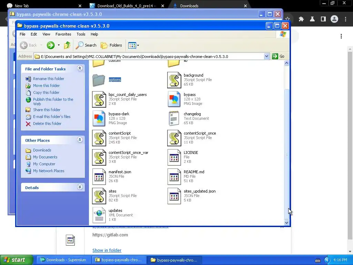The width and height of the screenshot is (353, 265).
Task: Open the Supermium three-dot menu
Action: 345,19
